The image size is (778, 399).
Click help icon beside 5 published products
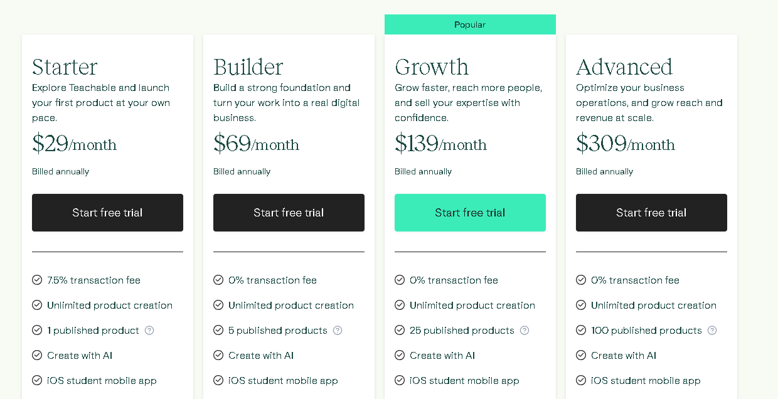[x=338, y=330]
